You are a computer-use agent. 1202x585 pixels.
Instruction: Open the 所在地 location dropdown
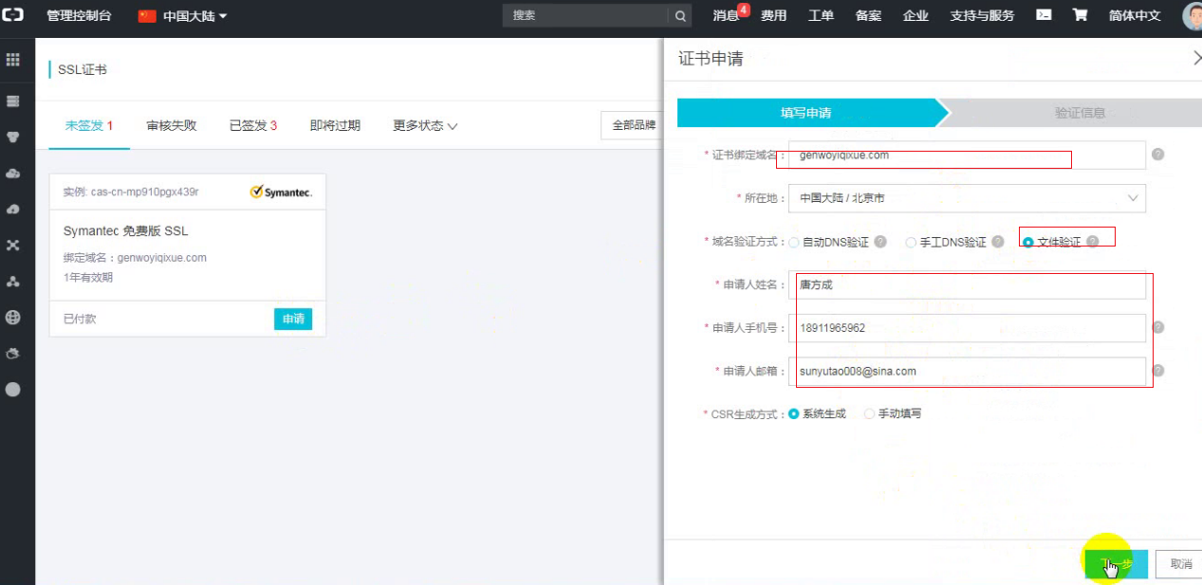click(967, 198)
